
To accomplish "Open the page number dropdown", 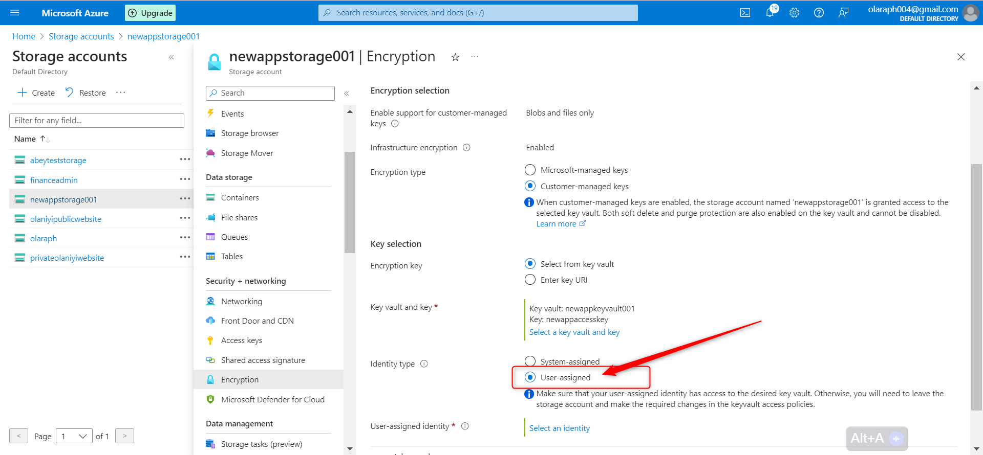I will (74, 436).
